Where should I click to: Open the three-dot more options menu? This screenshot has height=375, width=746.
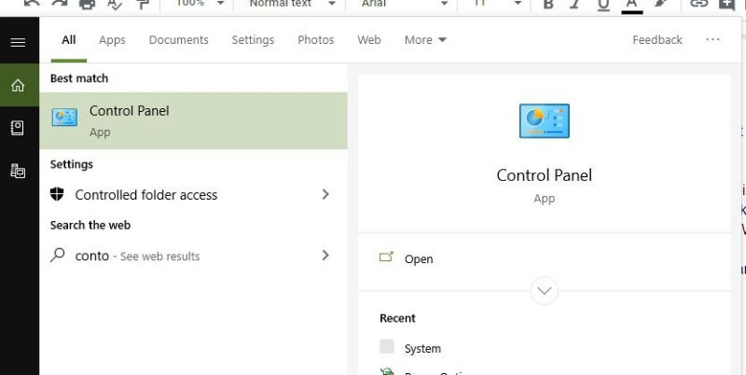712,40
